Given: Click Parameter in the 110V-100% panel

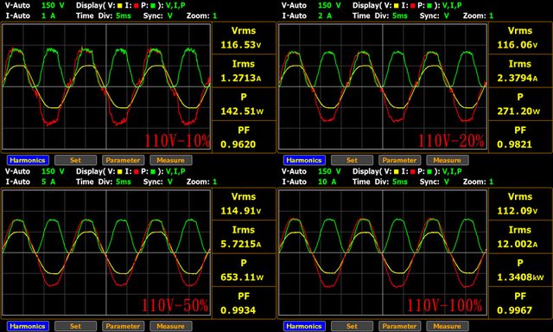Looking at the screenshot, I should click(399, 326).
